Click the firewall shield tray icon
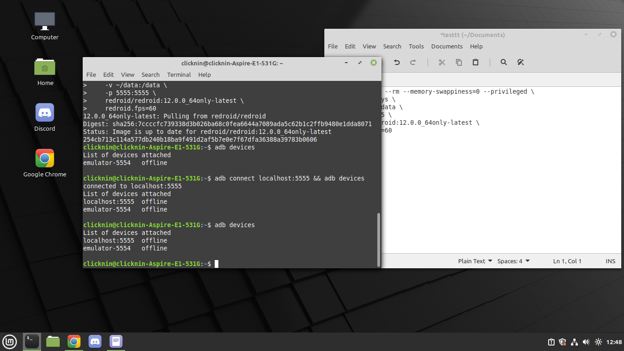Viewport: 624px width, 351px height. (x=562, y=342)
